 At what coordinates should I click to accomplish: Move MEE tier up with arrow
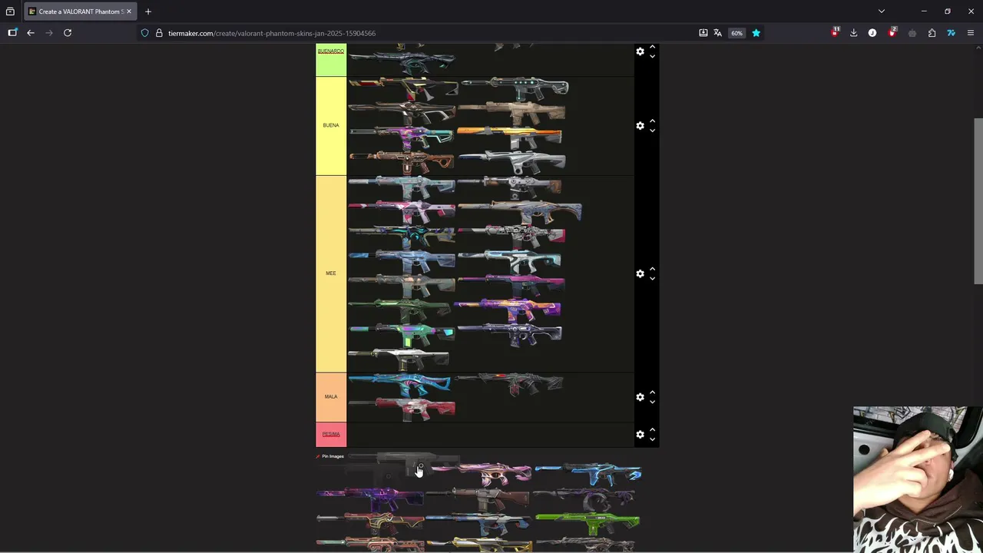click(652, 269)
